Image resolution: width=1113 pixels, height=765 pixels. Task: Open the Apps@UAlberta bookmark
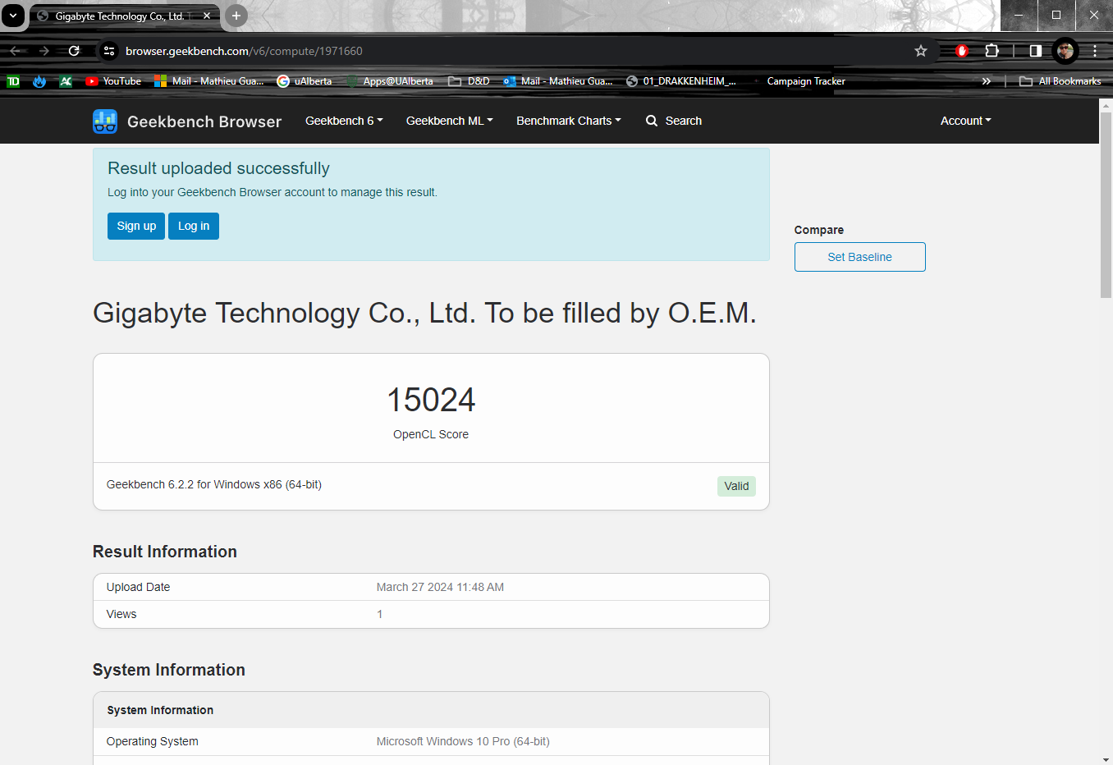[390, 81]
